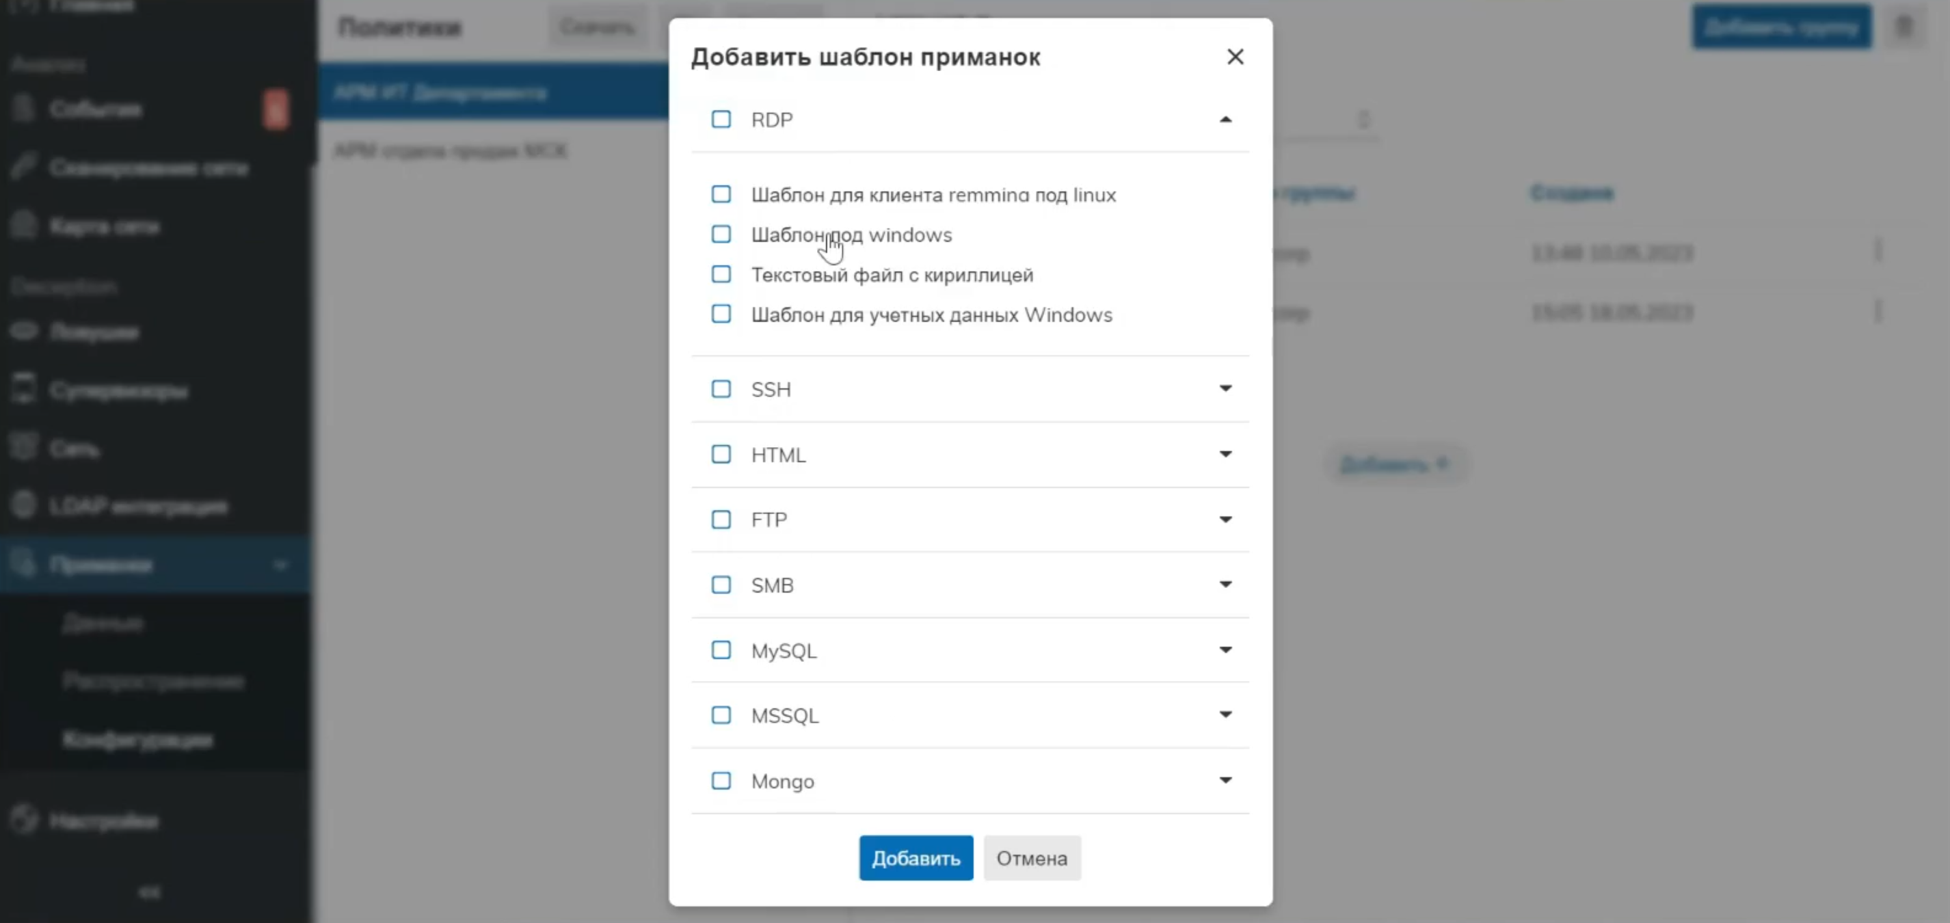Screen dimensions: 1950x923
Task: Tick 'Шаблон под windows' checkbox
Action: (x=721, y=235)
